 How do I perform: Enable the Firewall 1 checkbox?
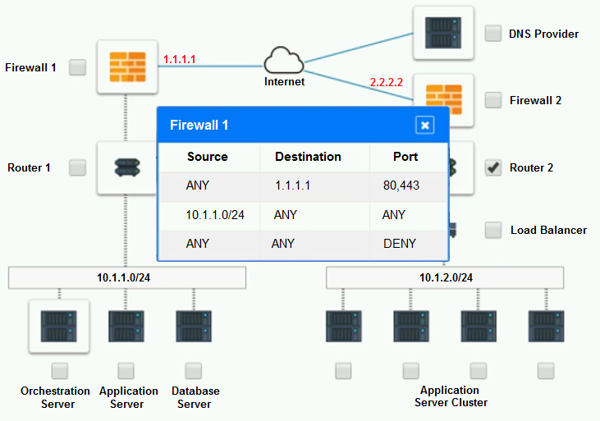(77, 67)
